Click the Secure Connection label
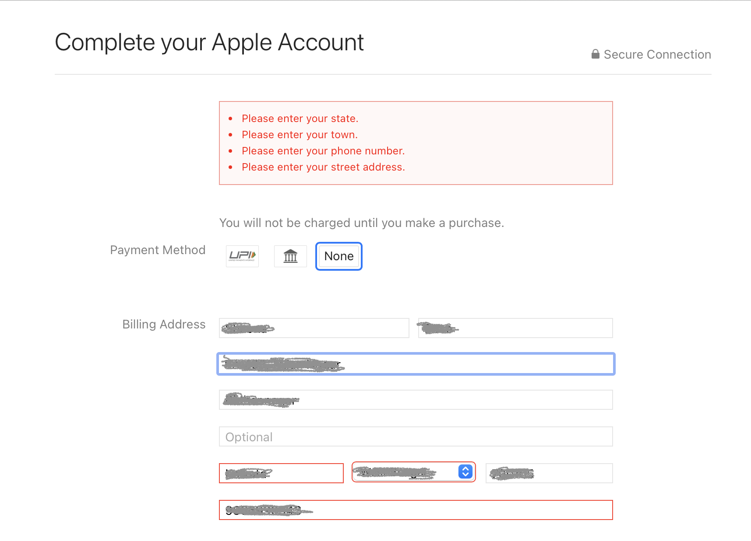Image resolution: width=751 pixels, height=541 pixels. 657,54
